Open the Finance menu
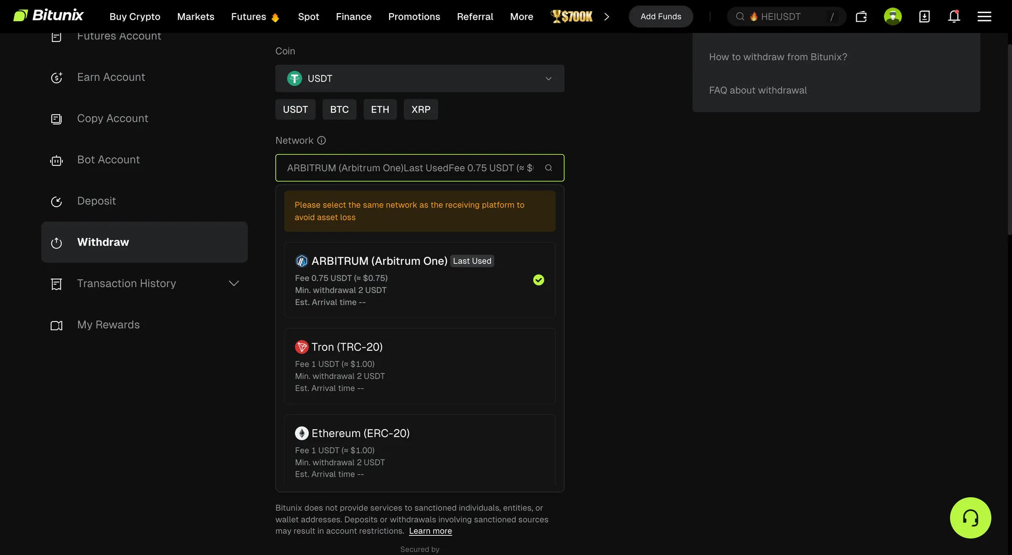The width and height of the screenshot is (1012, 555). 353,17
